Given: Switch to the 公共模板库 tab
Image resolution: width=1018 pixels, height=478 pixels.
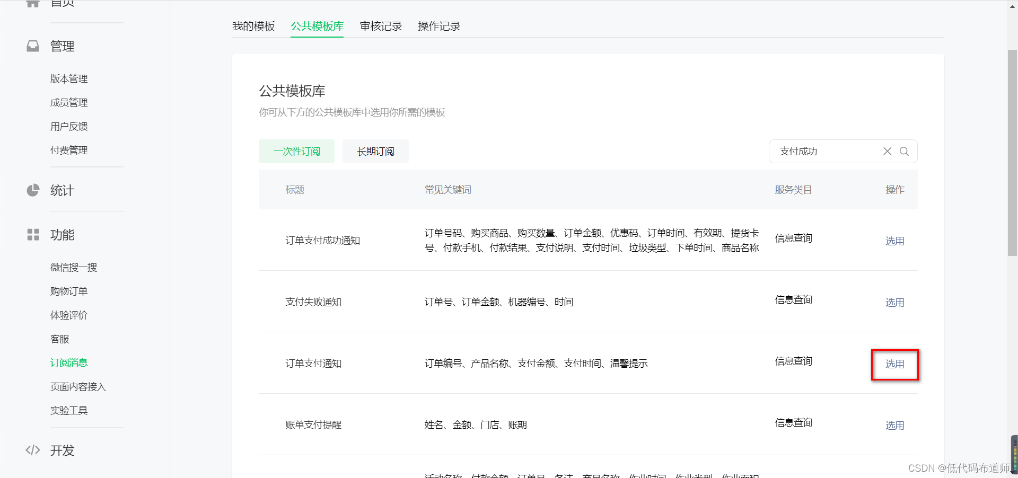Looking at the screenshot, I should point(317,26).
